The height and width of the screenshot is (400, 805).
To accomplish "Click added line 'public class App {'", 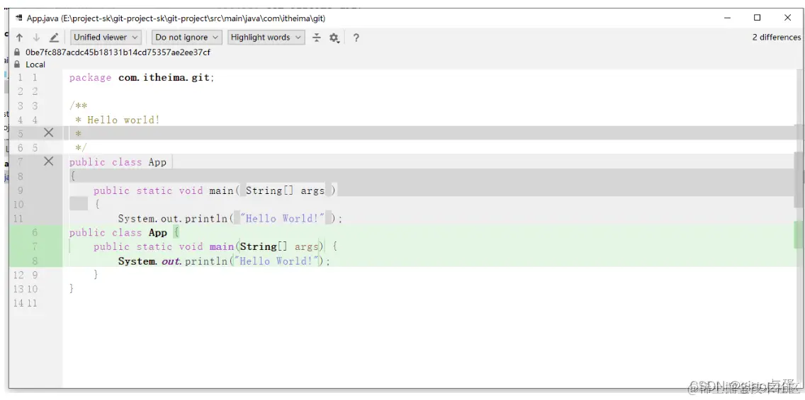I will pyautogui.click(x=124, y=233).
